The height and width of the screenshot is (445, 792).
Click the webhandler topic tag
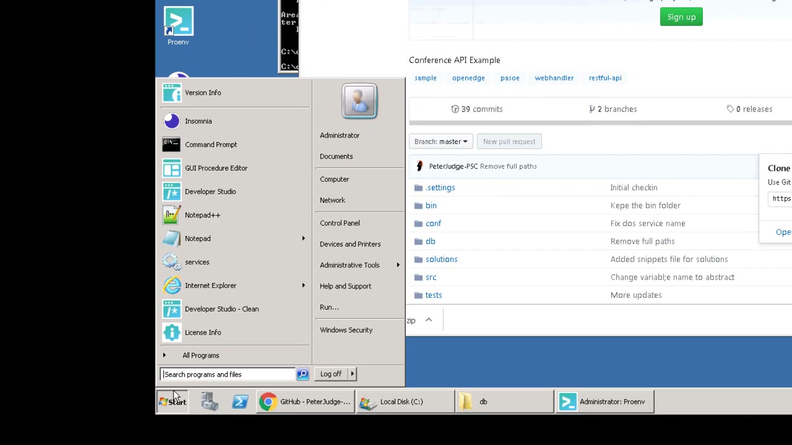tap(554, 78)
